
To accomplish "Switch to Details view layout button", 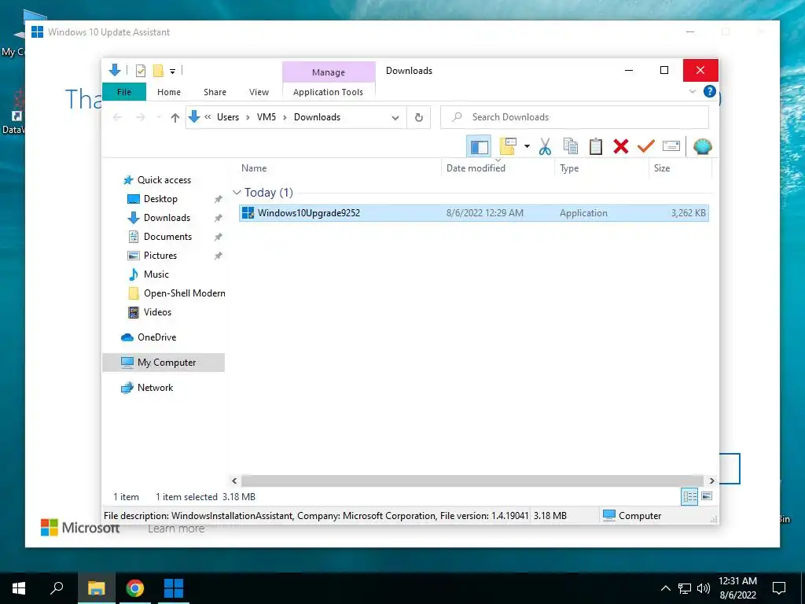I will 689,497.
